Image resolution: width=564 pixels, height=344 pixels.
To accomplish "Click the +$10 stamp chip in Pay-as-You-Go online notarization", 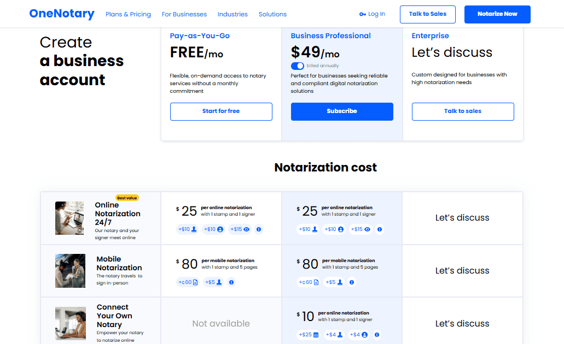I will point(187,229).
